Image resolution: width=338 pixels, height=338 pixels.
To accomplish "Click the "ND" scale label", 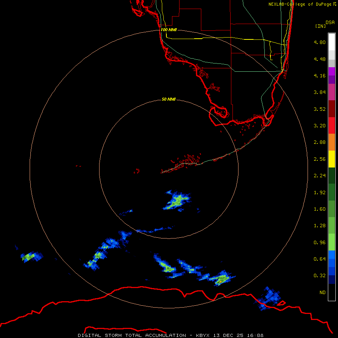I will (x=323, y=293).
